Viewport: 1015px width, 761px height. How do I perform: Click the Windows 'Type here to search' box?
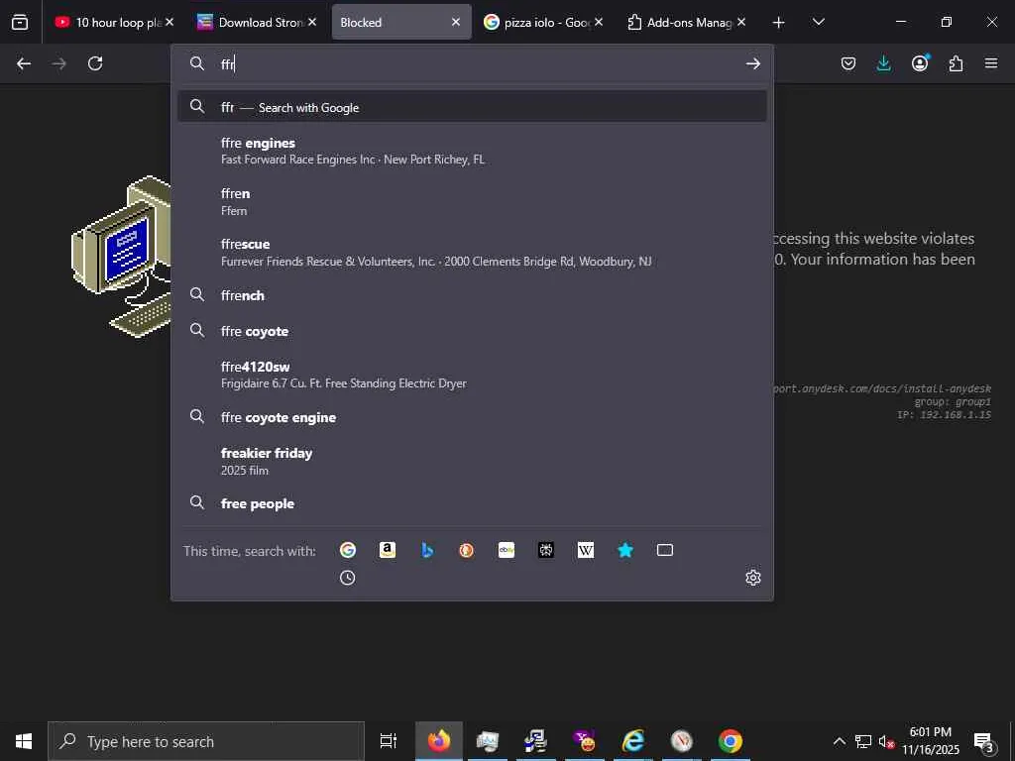(206, 741)
